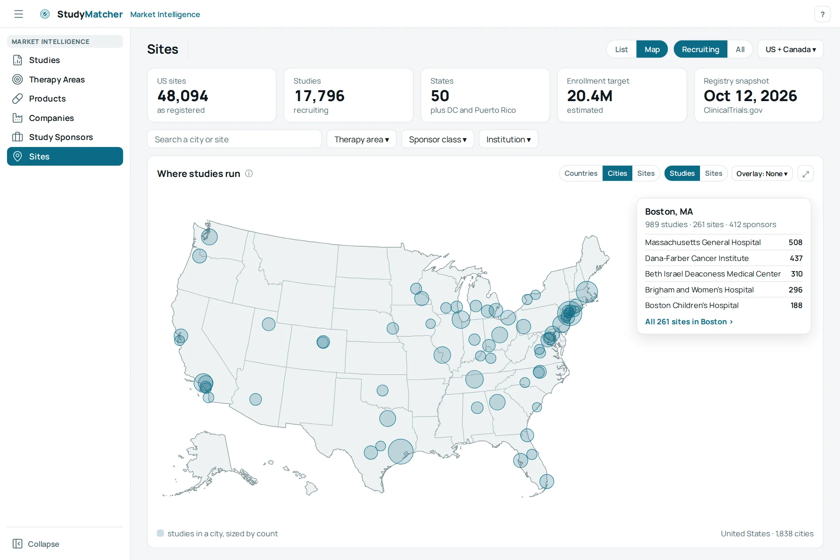Click the StudyMatcher logo icon
Image resolution: width=840 pixels, height=560 pixels.
pos(45,14)
